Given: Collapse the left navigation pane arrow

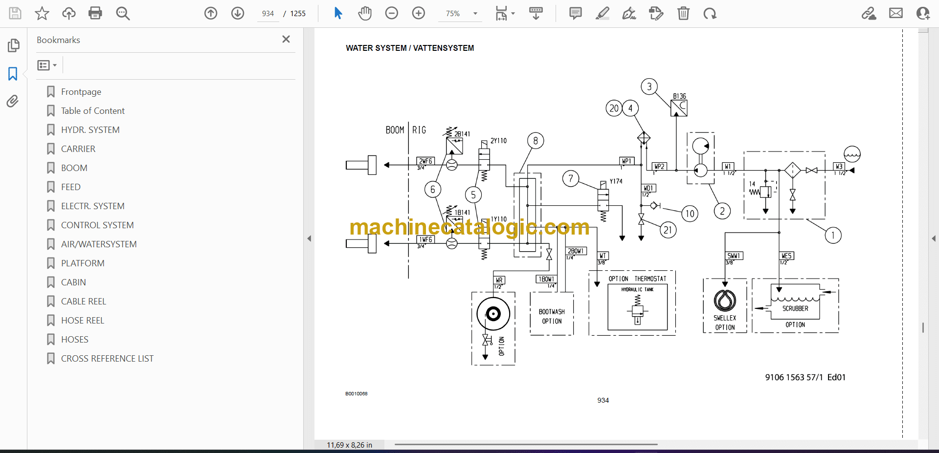Looking at the screenshot, I should click(309, 238).
